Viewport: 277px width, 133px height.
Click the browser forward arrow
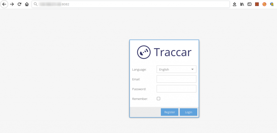click(12, 4)
